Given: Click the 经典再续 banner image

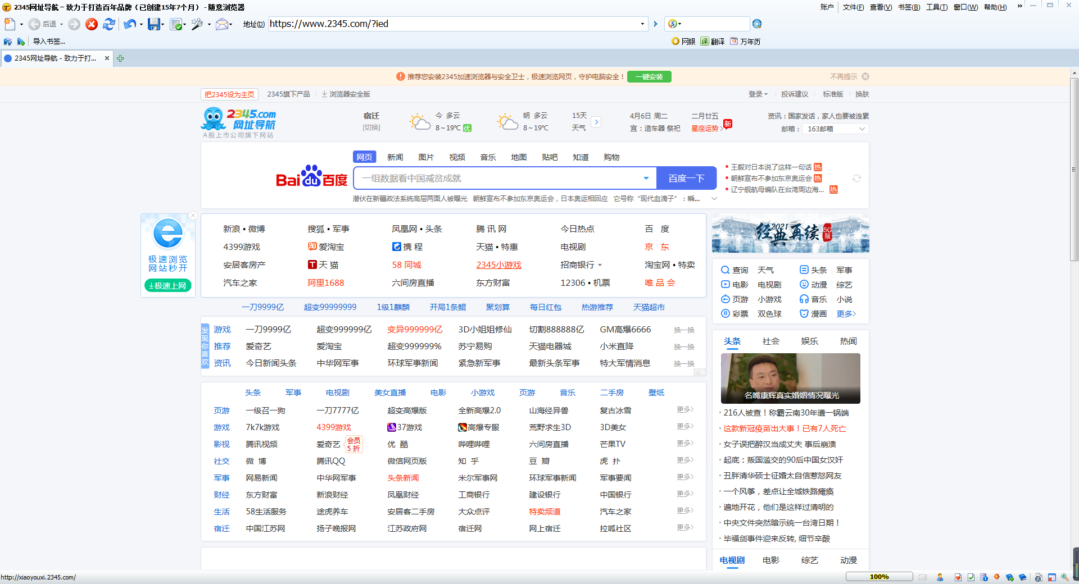Looking at the screenshot, I should coord(790,234).
